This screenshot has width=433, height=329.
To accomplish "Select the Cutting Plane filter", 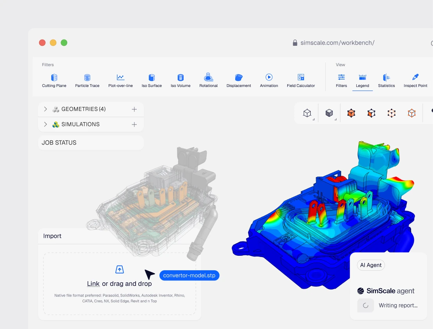I will pyautogui.click(x=54, y=81).
